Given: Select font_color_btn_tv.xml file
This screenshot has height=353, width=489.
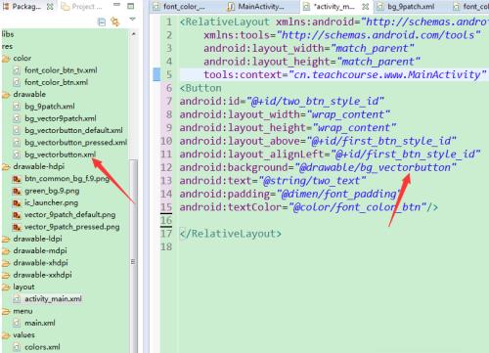Looking at the screenshot, I should click(61, 70).
